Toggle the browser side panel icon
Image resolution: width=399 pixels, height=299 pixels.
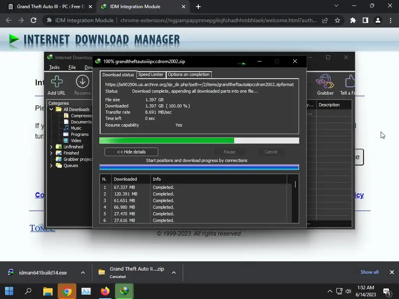point(365,20)
